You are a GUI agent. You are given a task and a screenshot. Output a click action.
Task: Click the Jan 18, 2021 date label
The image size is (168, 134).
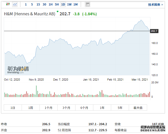point(91,80)
